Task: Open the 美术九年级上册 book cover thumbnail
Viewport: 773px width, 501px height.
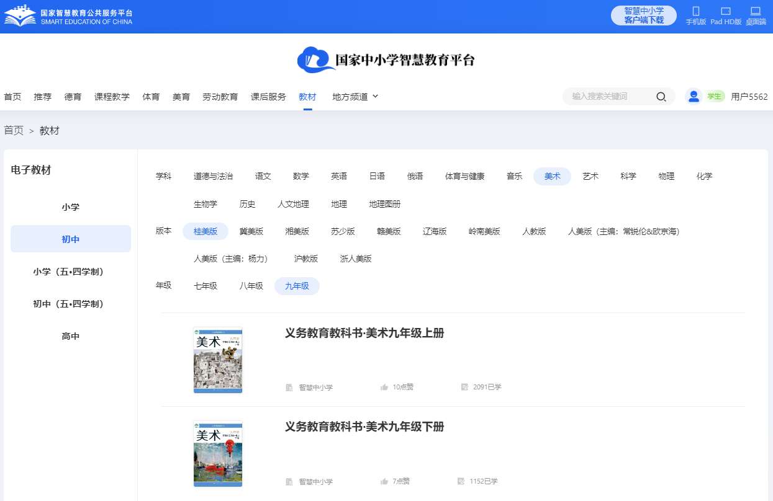Action: coord(218,360)
